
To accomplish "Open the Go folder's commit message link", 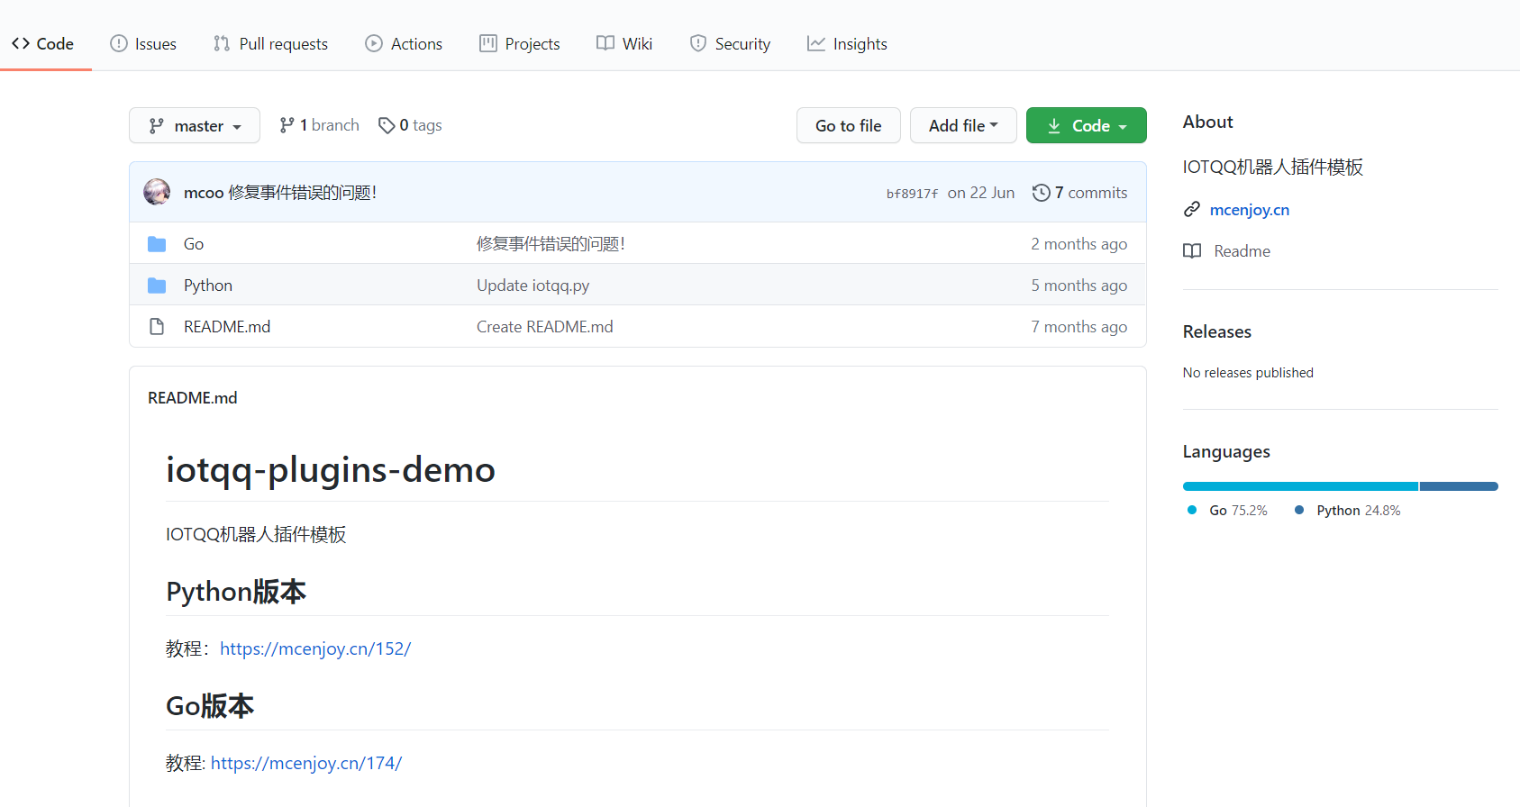I will (x=551, y=244).
